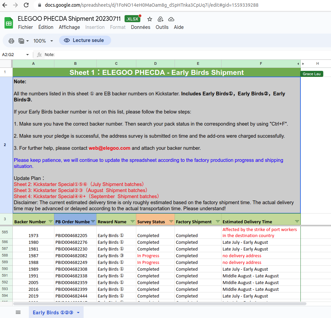The width and height of the screenshot is (331, 318).
Task: Click backer number 2005 cell
Action: [33, 283]
